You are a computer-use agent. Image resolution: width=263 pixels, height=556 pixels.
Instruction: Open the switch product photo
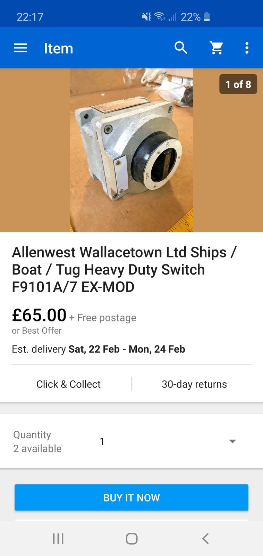[x=131, y=150]
